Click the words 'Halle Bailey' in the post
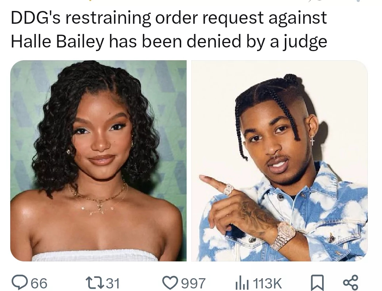The width and height of the screenshot is (382, 291). point(57,41)
